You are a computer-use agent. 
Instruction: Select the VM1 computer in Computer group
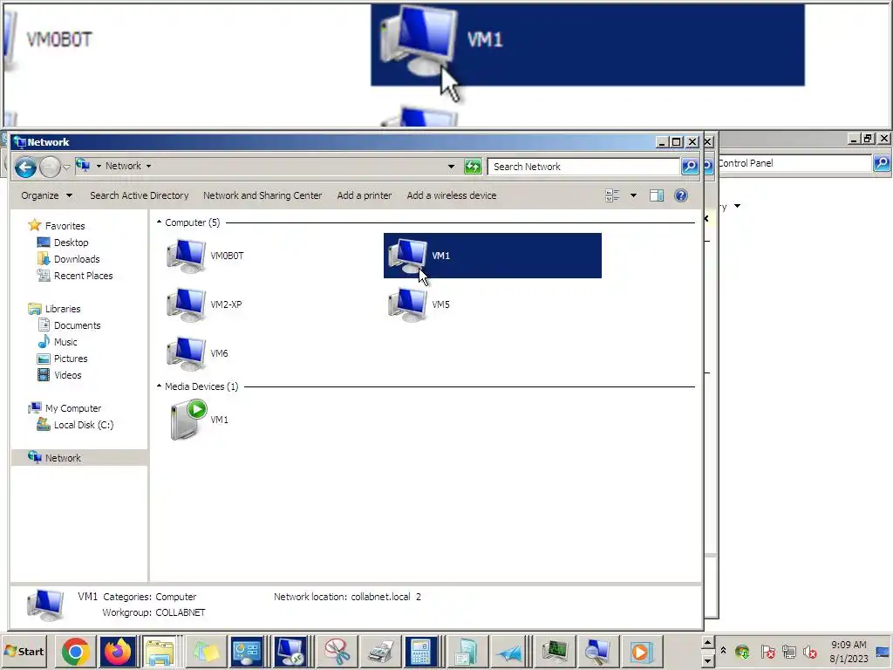click(492, 256)
